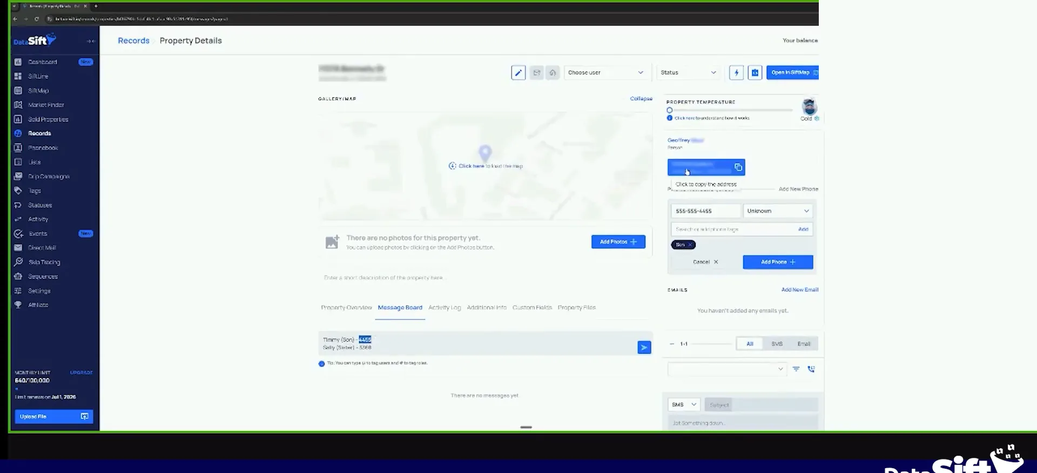Send the message board note with arrow icon
Screen dimensions: 1037x473
point(644,347)
